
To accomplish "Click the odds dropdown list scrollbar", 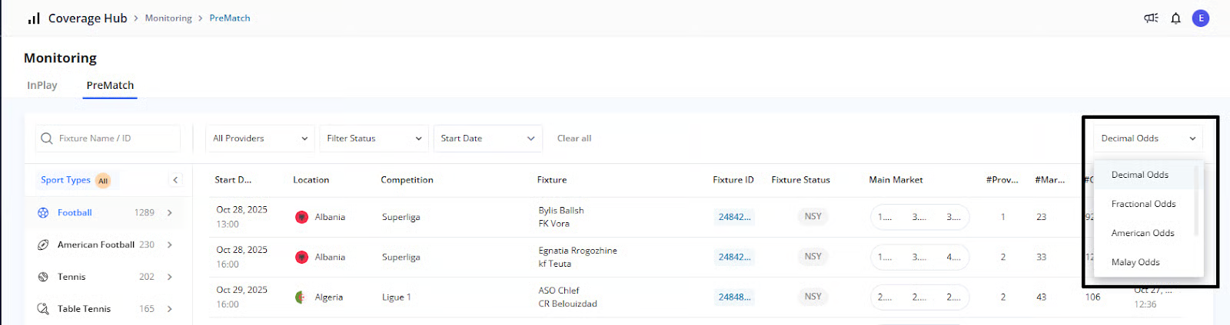I will [x=1196, y=201].
